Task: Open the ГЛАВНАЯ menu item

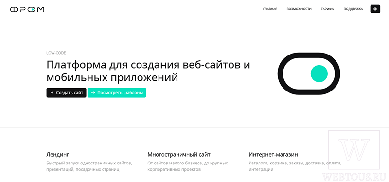Action: pyautogui.click(x=270, y=9)
